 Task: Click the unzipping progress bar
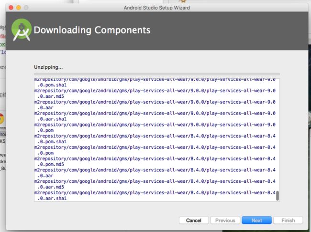click(157, 74)
